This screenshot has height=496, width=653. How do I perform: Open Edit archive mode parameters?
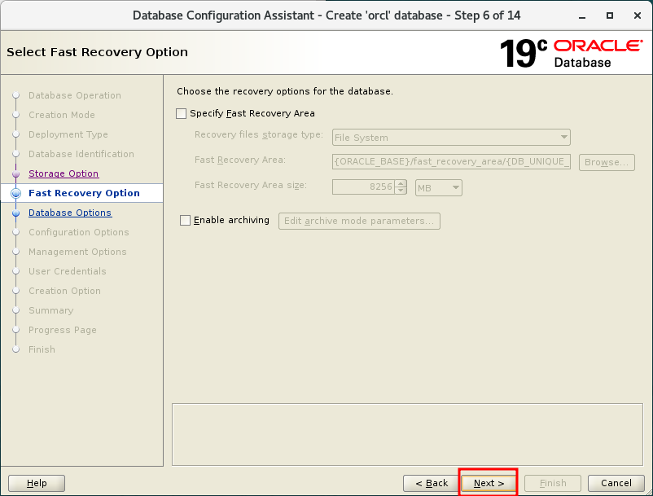(359, 222)
